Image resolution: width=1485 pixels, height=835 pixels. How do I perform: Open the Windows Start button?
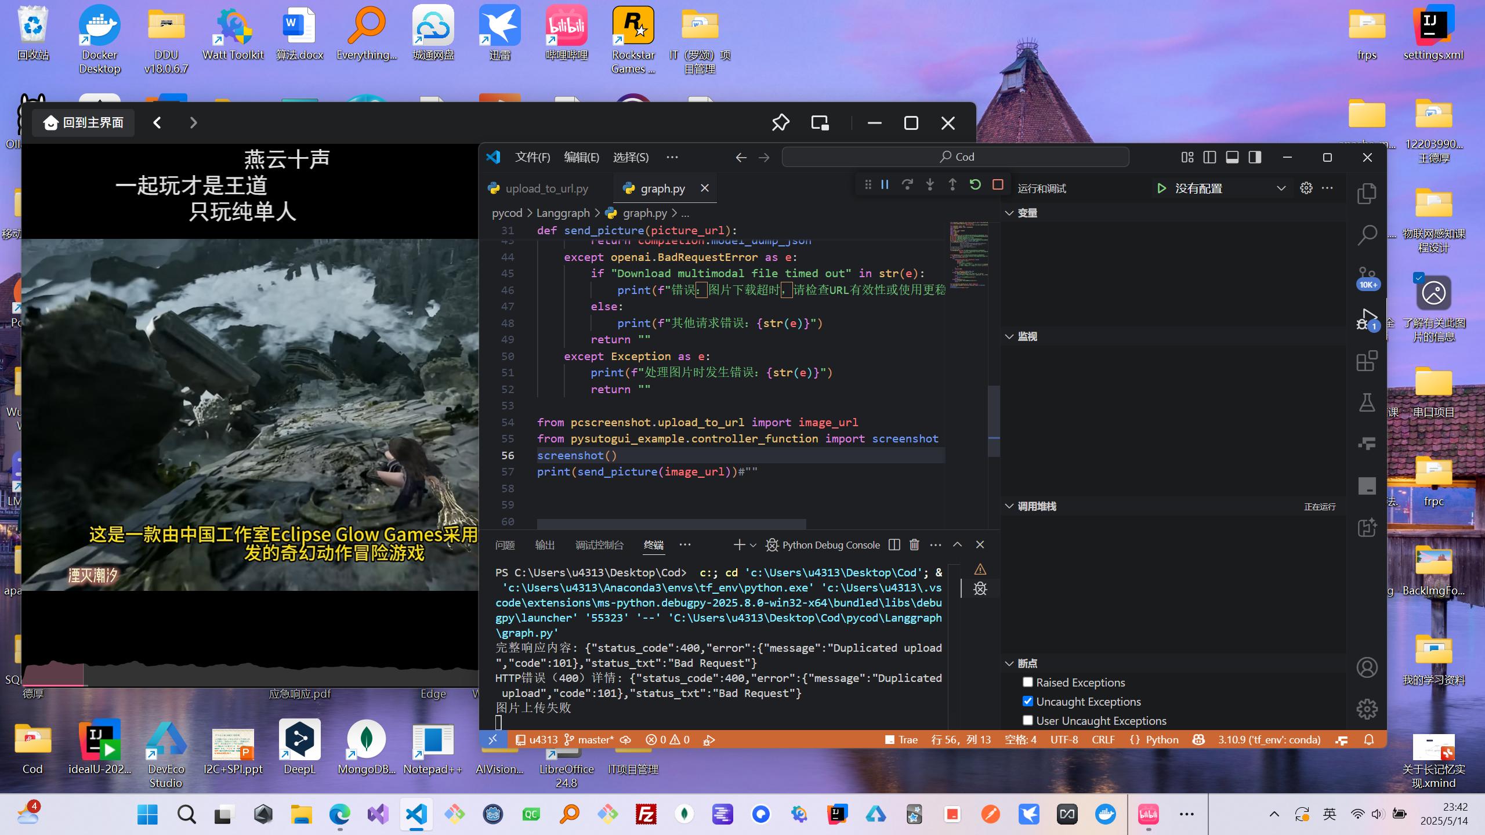[147, 814]
